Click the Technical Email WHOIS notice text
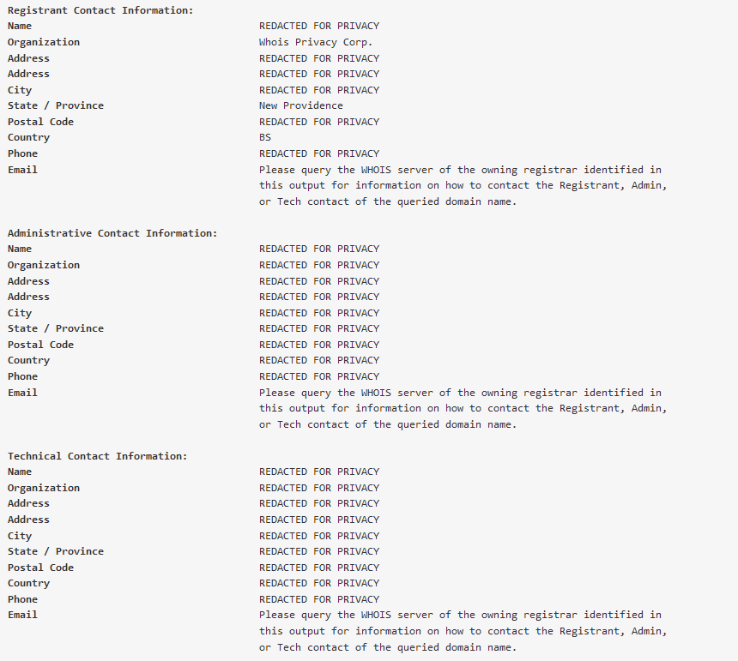The height and width of the screenshot is (661, 738). pos(463,631)
